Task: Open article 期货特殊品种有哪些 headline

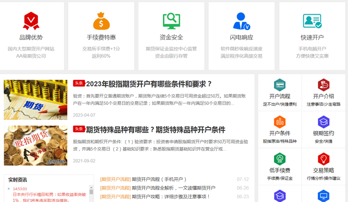Action: pyautogui.click(x=155, y=130)
